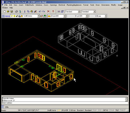Click the Help question mark icon
Image resolution: width=130 pixels, height=113 pixels.
click(x=53, y=12)
